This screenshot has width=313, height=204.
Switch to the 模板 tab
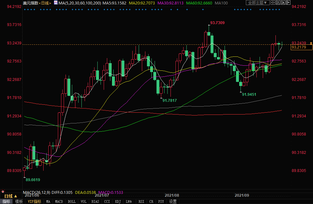pyautogui.click(x=19, y=201)
